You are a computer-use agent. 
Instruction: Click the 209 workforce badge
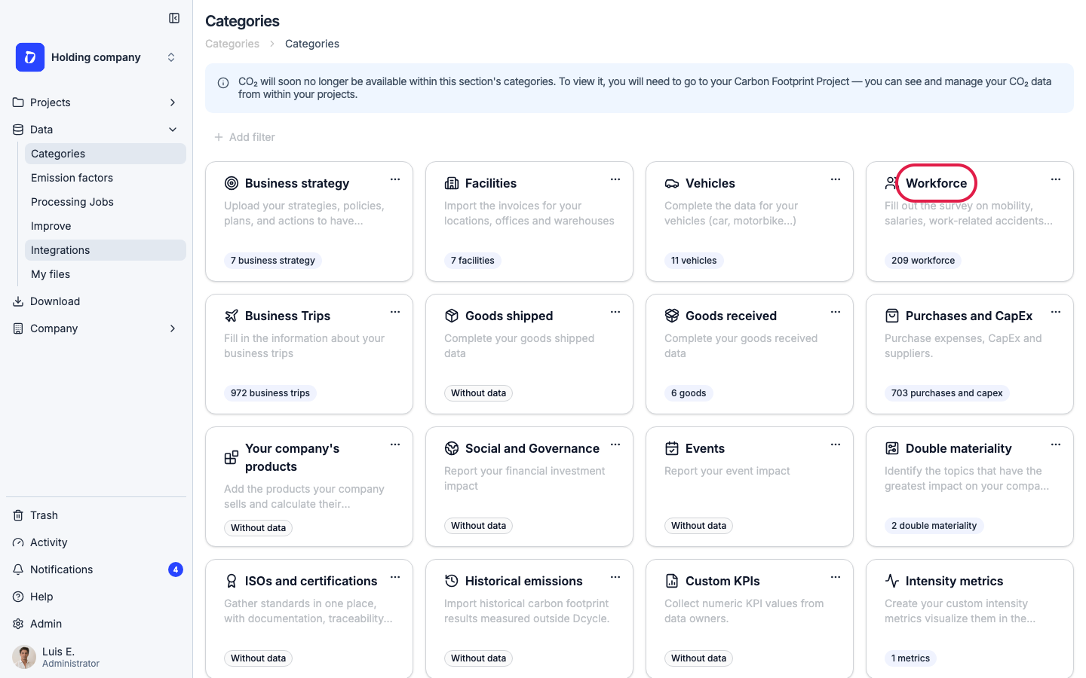tap(923, 261)
